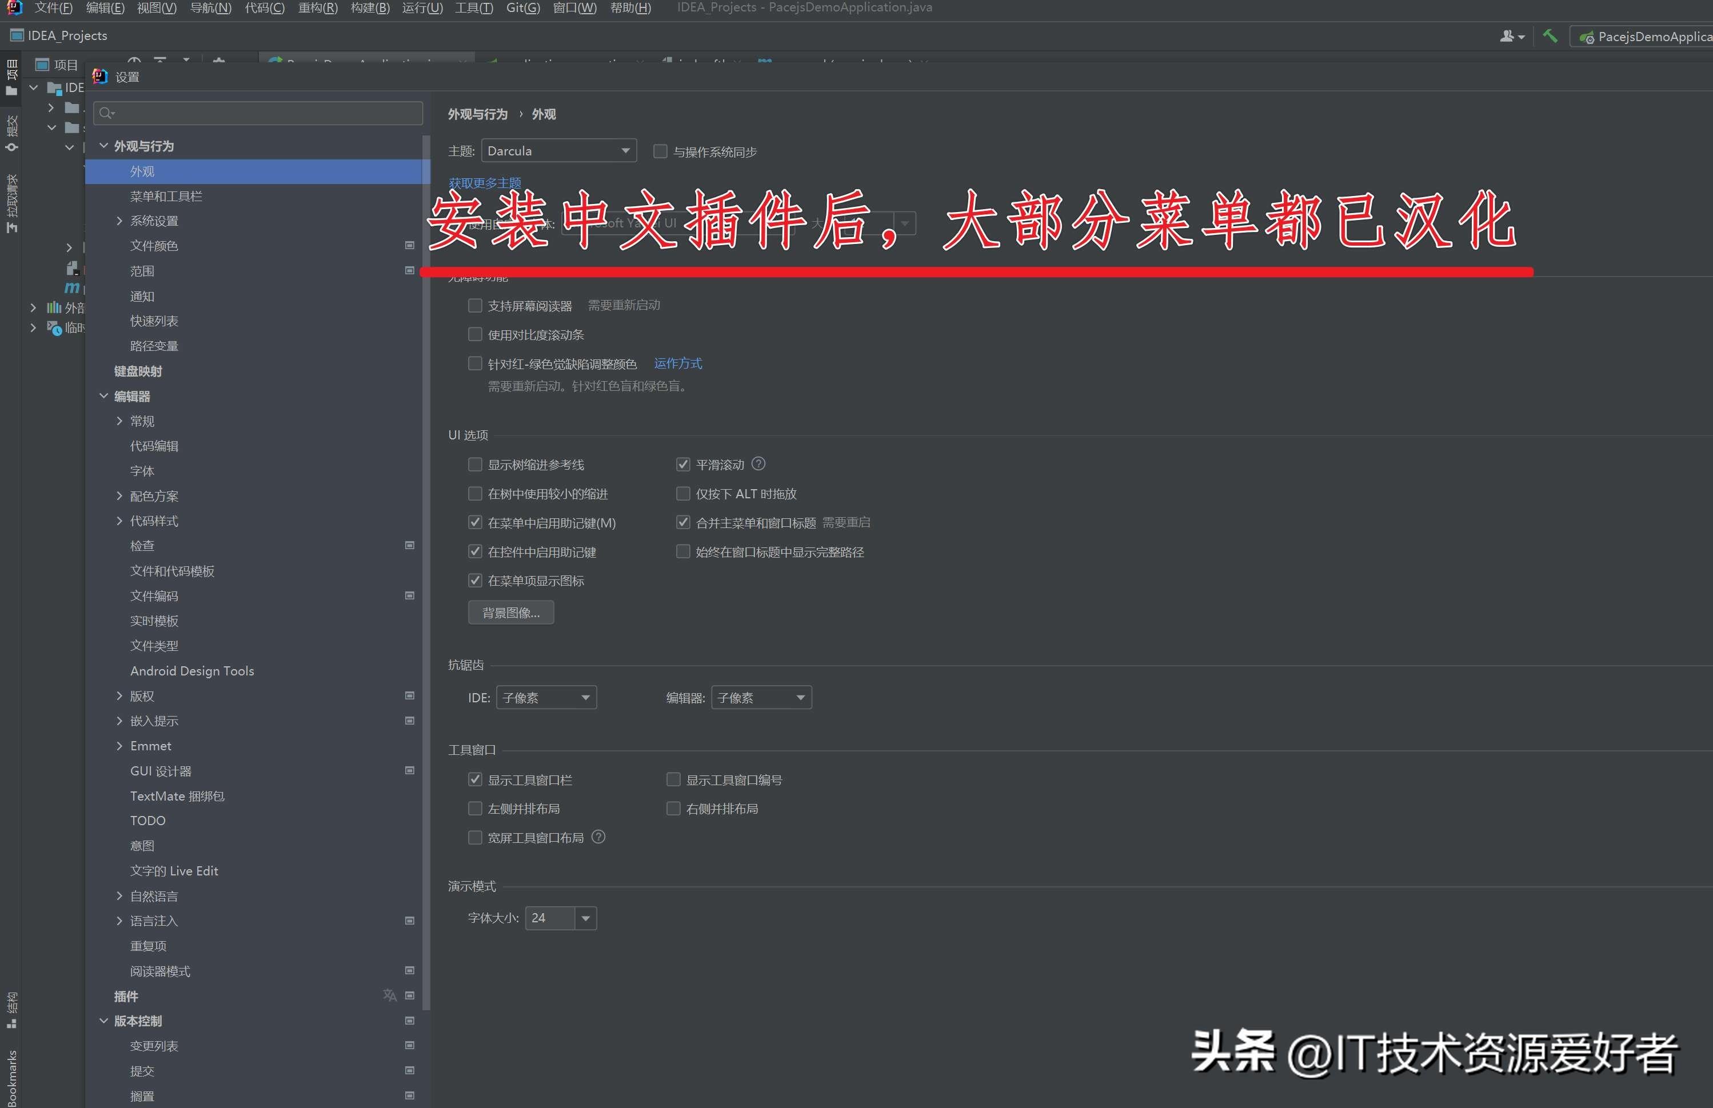Uncheck 在菜单项显示图标 checkbox

[475, 581]
